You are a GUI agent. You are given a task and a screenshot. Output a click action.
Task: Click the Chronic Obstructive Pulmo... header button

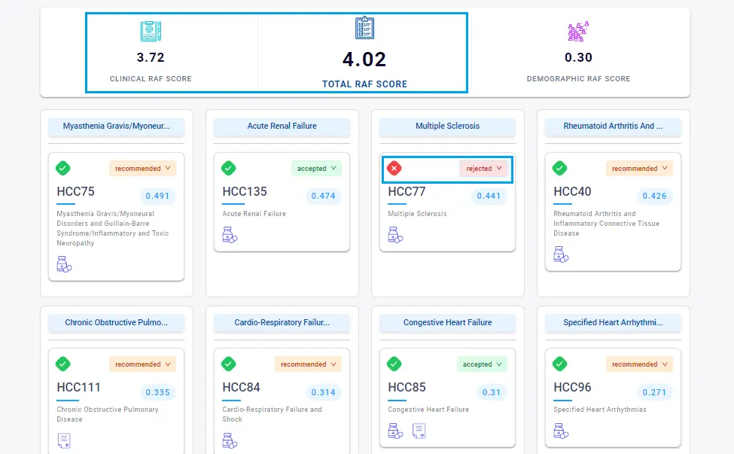116,322
